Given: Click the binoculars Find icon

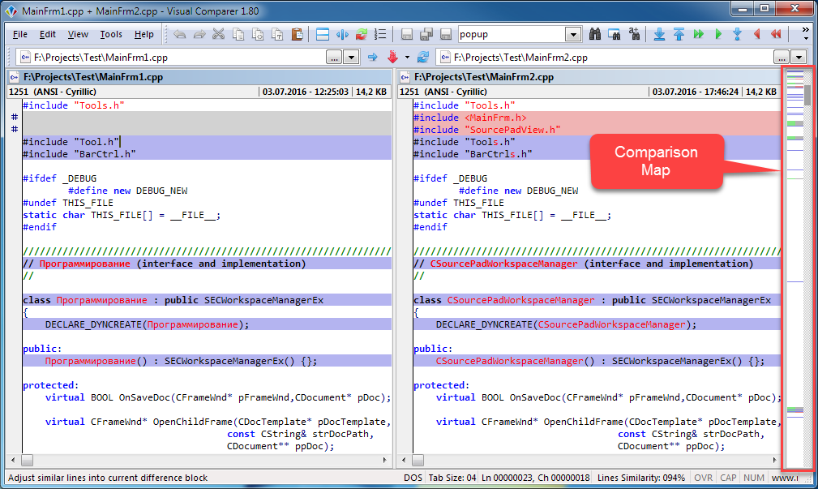Looking at the screenshot, I should (x=594, y=34).
